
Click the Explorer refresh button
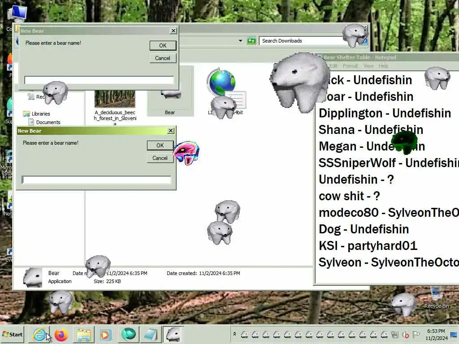click(x=251, y=41)
